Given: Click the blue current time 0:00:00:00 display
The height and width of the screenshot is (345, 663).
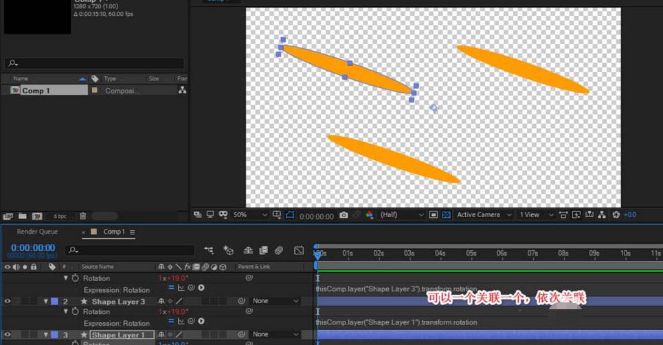Looking at the screenshot, I should (33, 247).
